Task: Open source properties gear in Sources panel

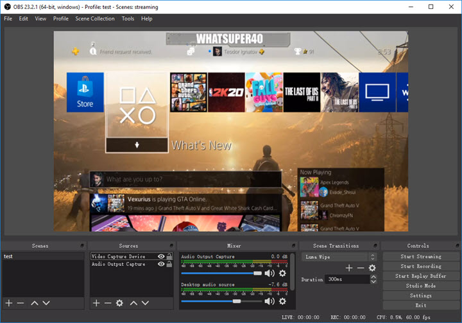Action: 119,302
